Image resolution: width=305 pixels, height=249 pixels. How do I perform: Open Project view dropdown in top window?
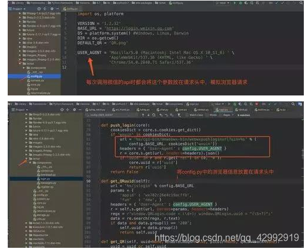(x=17, y=9)
